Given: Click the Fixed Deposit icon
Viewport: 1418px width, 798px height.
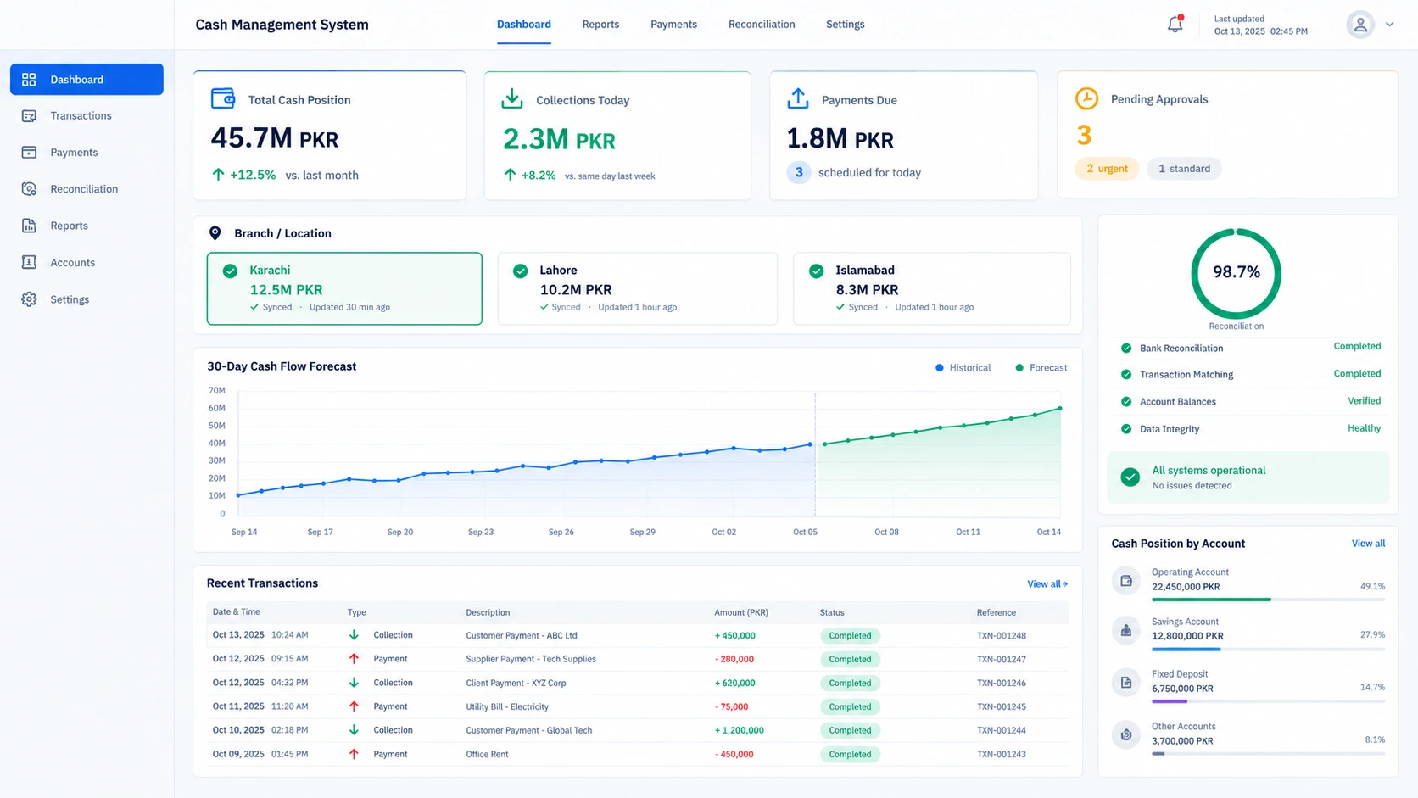Looking at the screenshot, I should (x=1126, y=683).
